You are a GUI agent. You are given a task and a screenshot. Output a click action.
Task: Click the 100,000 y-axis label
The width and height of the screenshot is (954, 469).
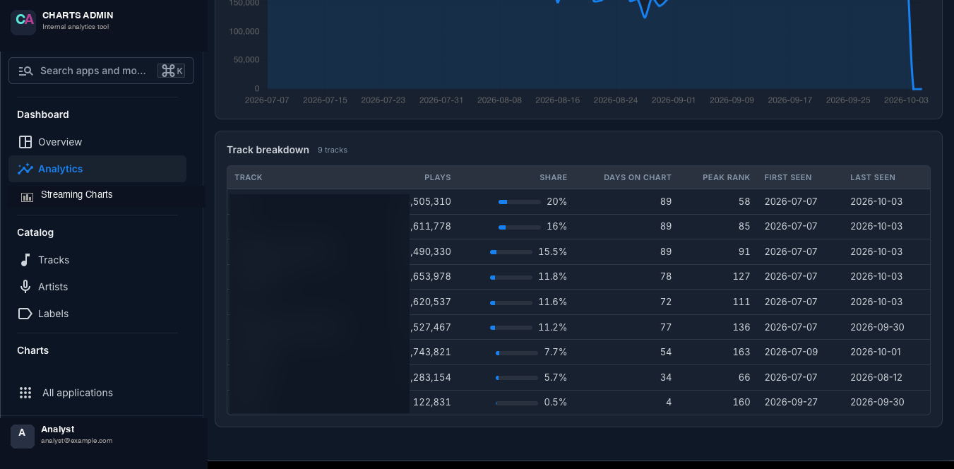click(x=244, y=32)
